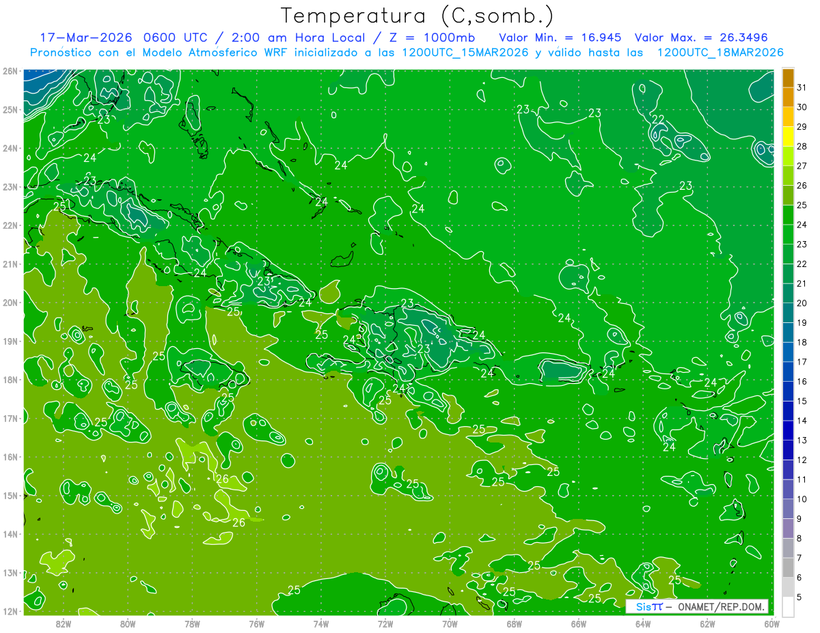This screenshot has width=820, height=633.
Task: Click the 26 label on color scale
Action: (802, 186)
